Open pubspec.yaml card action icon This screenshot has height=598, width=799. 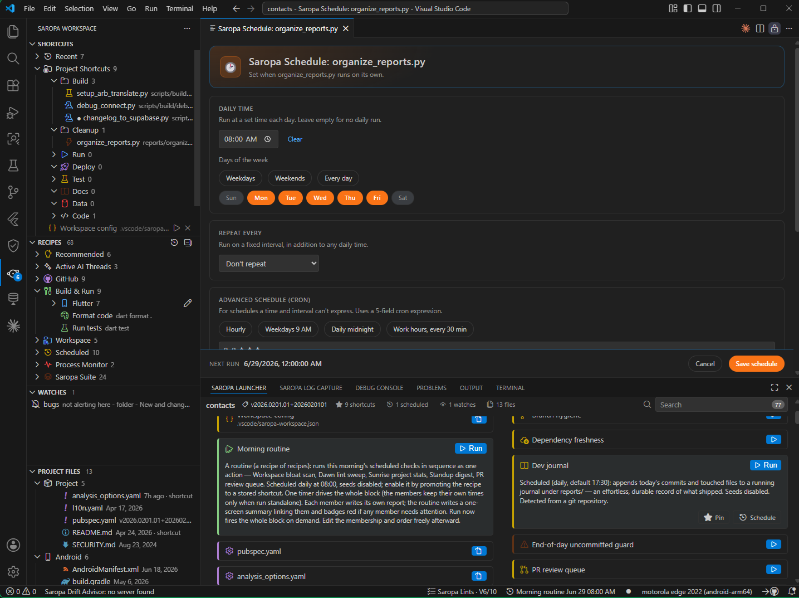click(x=479, y=551)
